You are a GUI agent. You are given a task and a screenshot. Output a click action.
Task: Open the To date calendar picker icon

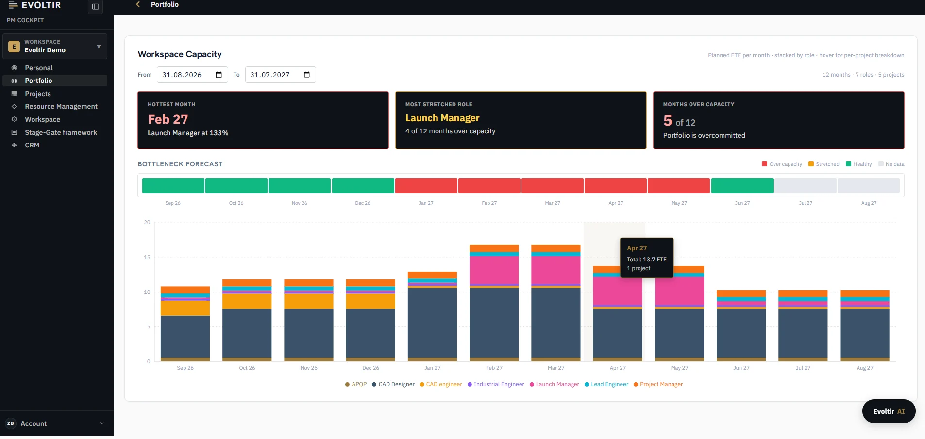pos(307,75)
